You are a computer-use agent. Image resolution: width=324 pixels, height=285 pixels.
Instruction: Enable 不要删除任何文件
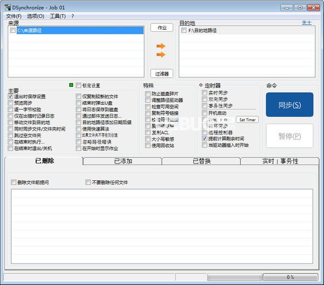88,182
